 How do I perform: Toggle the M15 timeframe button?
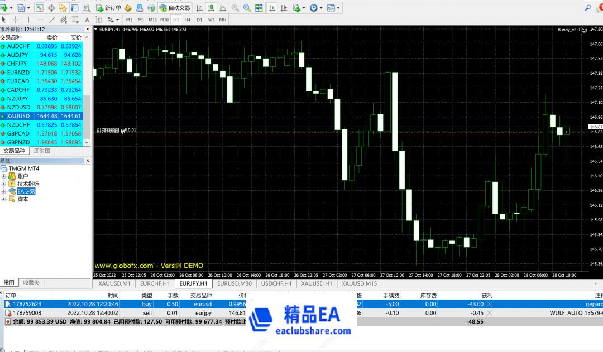coord(152,20)
